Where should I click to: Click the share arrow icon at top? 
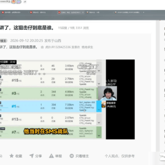[x=25, y=2]
